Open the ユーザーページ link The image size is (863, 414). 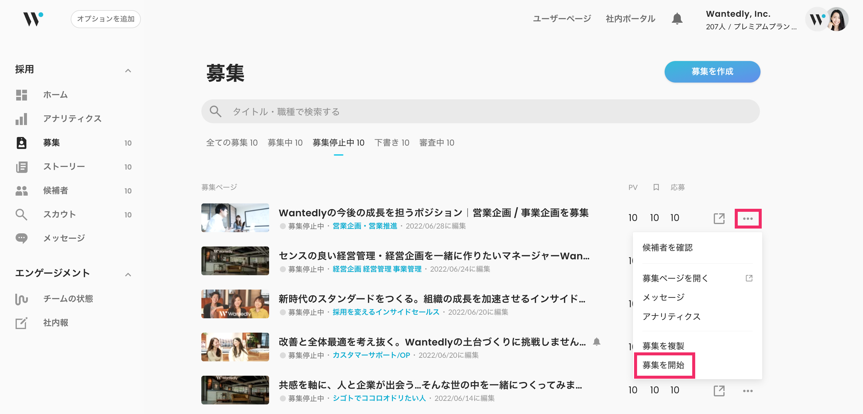[x=562, y=19]
